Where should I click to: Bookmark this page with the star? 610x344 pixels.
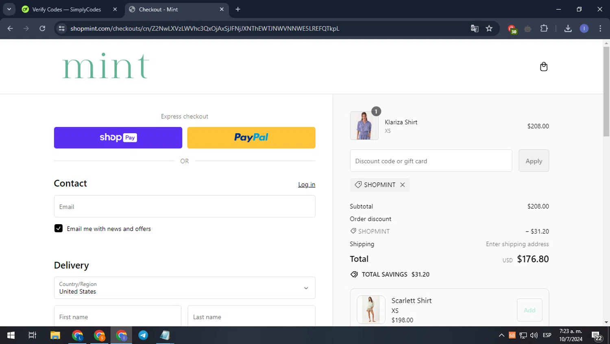click(489, 28)
